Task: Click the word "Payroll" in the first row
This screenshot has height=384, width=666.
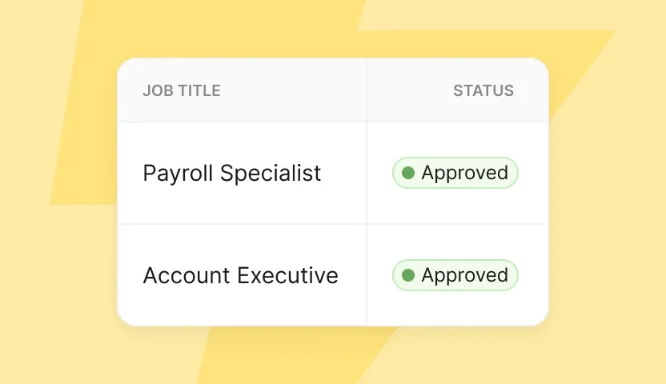Action: [x=179, y=173]
